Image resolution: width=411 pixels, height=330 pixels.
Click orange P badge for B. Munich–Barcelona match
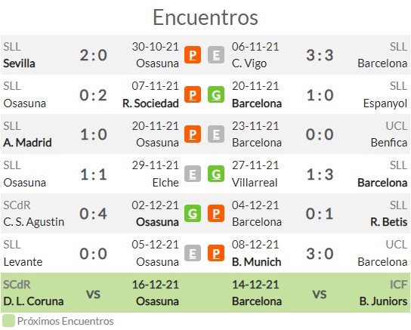(x=216, y=253)
